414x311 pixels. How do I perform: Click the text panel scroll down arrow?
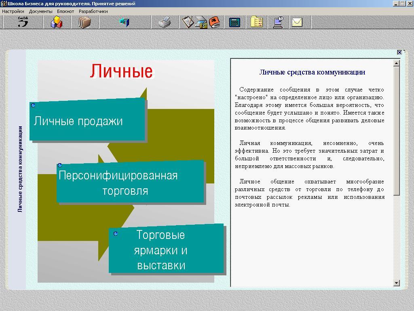[x=396, y=283]
